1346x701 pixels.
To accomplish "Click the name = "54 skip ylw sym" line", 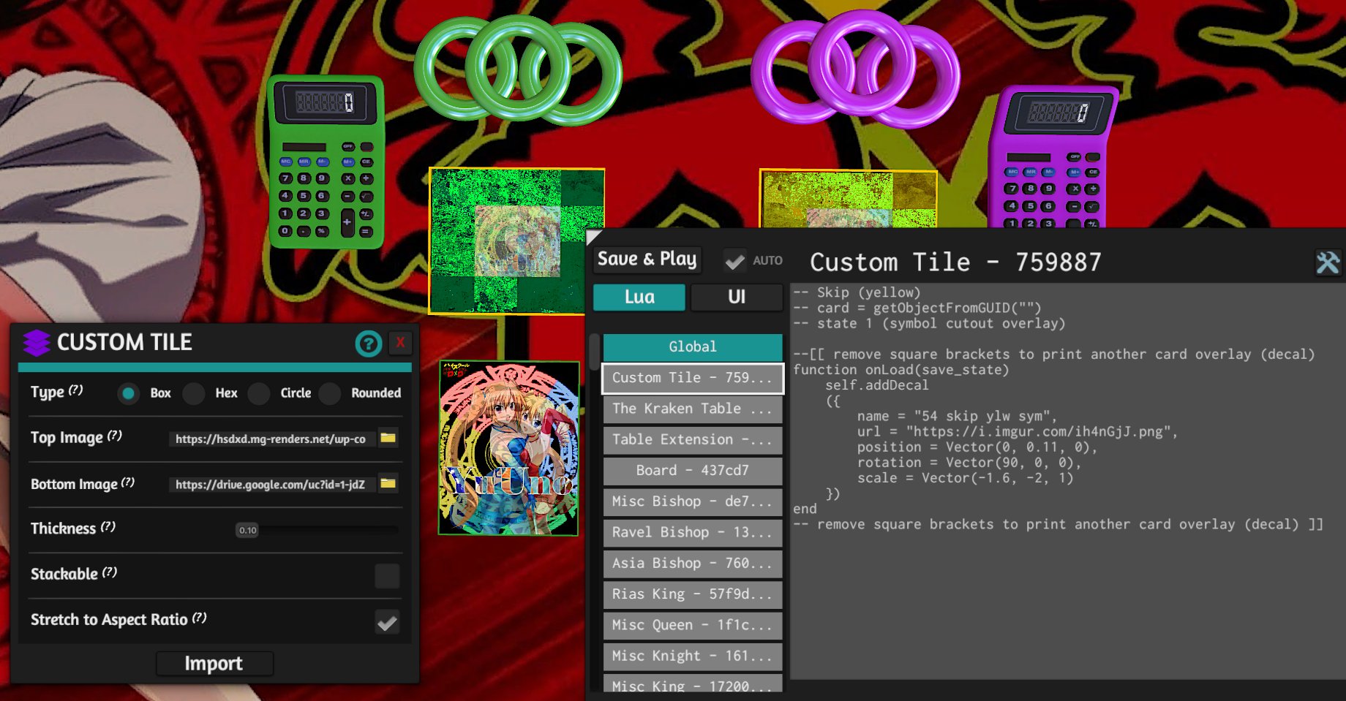I will [x=957, y=416].
